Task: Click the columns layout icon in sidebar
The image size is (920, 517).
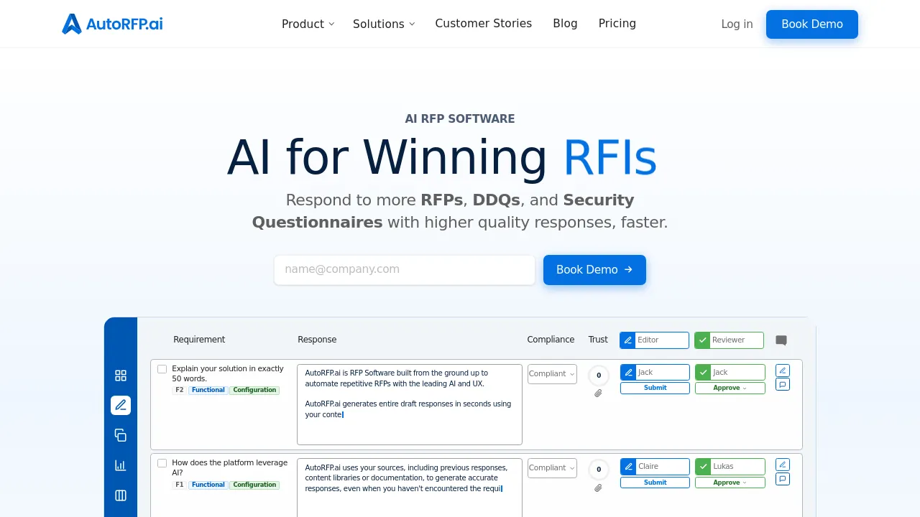Action: click(x=121, y=495)
